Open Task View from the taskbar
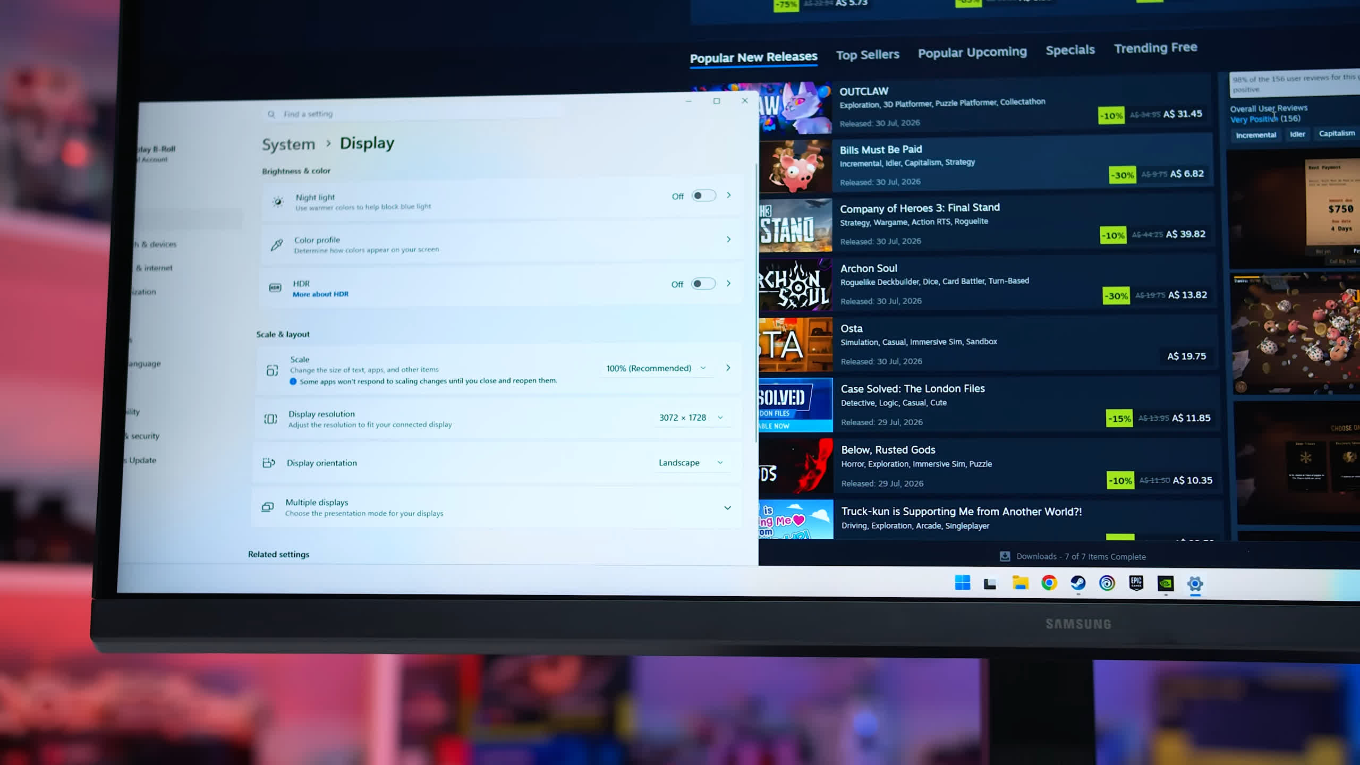The image size is (1360, 765). 990,584
